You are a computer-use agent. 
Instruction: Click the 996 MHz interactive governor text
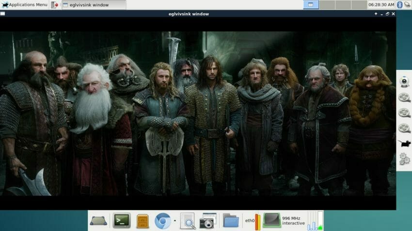[293, 221]
